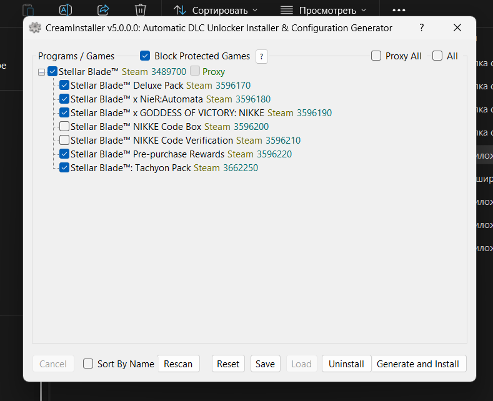
Task: Click the title bar question mark help button
Action: pos(421,28)
